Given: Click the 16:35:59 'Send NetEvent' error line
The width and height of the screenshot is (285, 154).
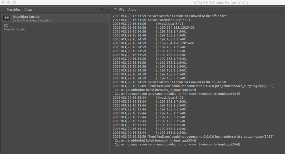Looking at the screenshot, I should [194, 136].
